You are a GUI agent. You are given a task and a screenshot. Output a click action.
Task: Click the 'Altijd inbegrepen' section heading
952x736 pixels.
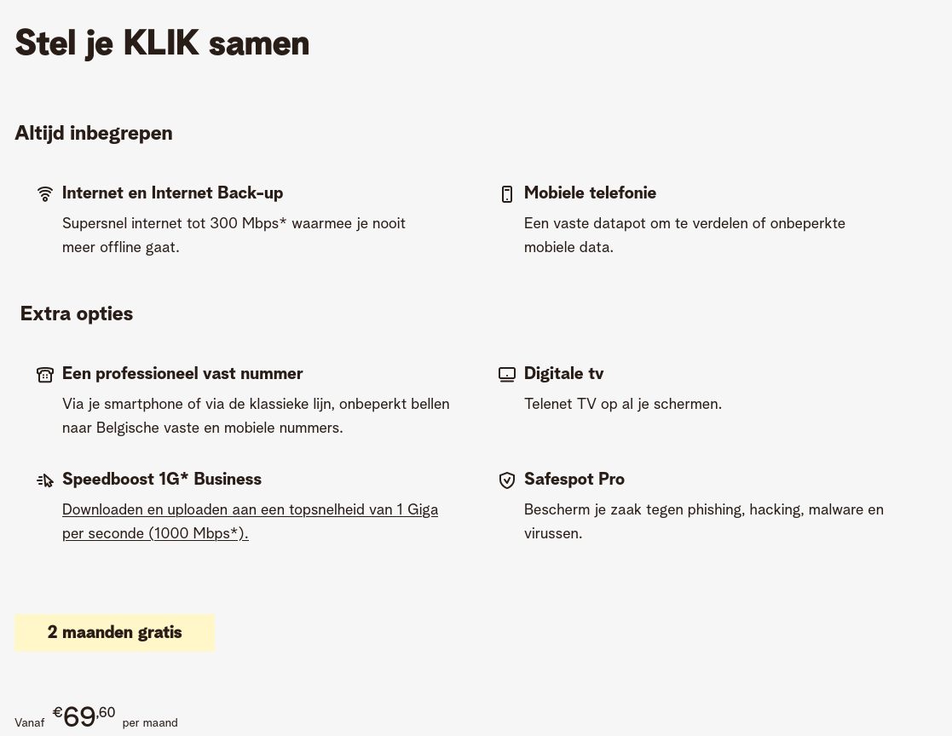click(94, 134)
